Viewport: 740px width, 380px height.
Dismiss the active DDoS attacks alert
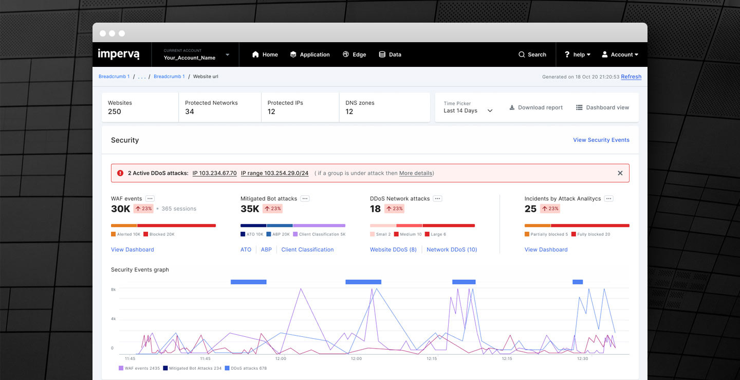coord(620,173)
